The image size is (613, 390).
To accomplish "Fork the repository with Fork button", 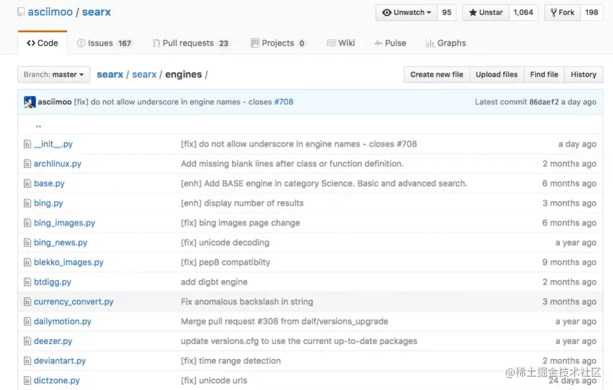I will [x=562, y=13].
